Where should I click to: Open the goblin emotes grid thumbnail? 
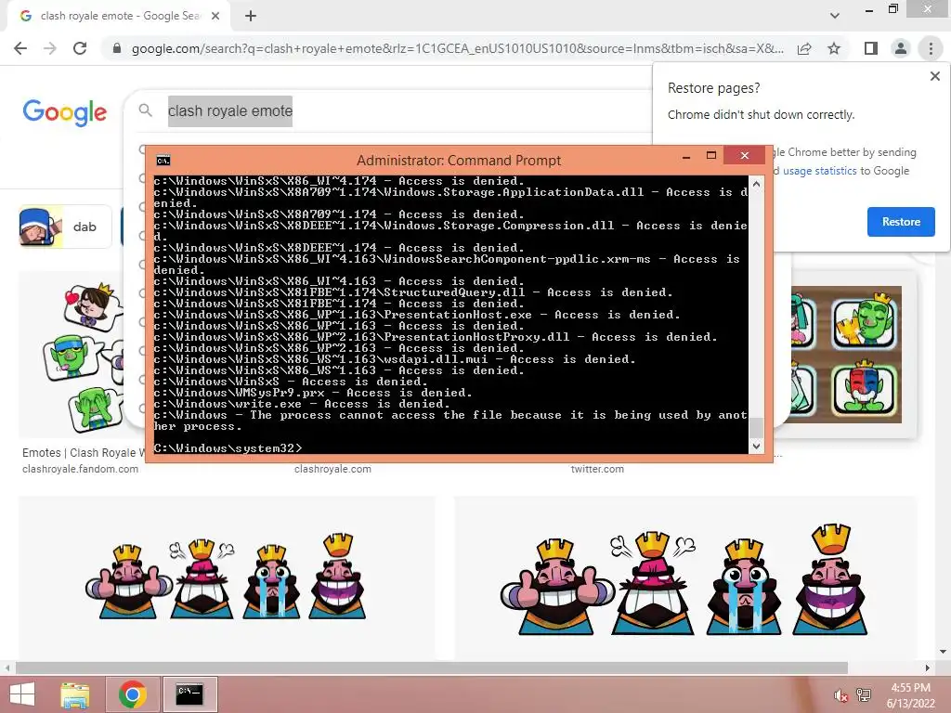point(846,354)
